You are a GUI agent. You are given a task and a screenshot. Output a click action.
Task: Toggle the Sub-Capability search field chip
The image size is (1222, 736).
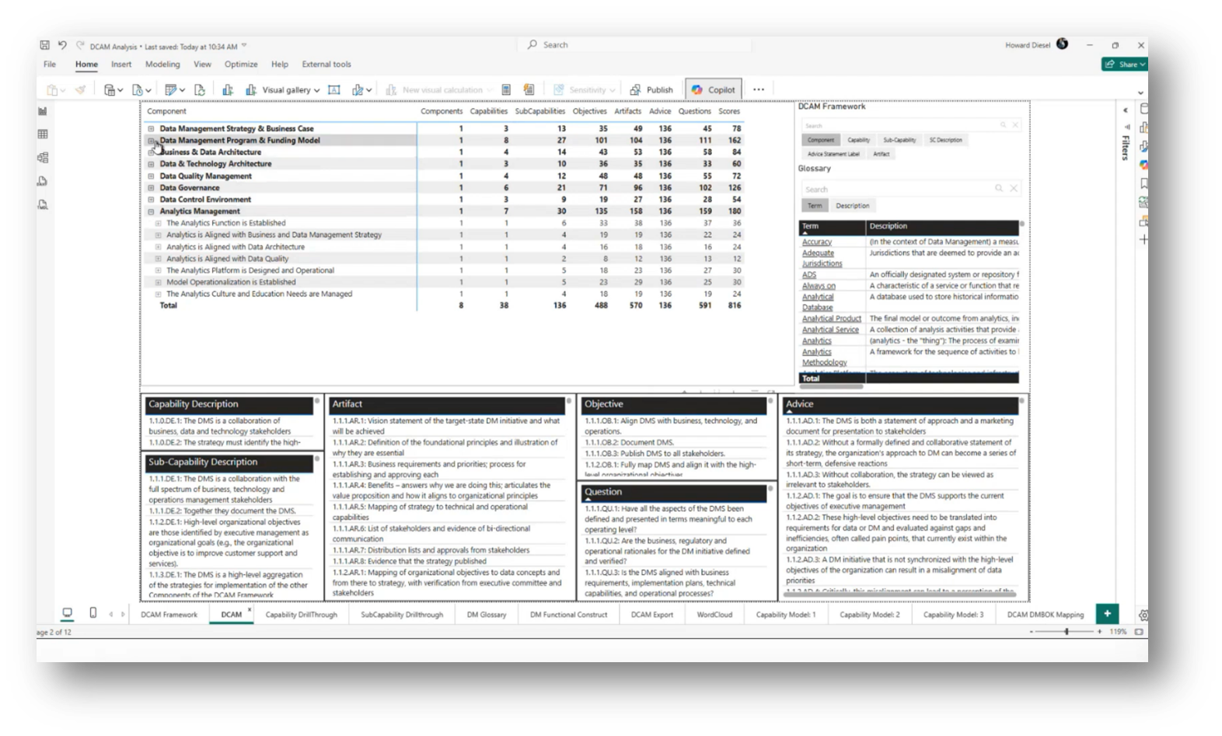coord(899,140)
